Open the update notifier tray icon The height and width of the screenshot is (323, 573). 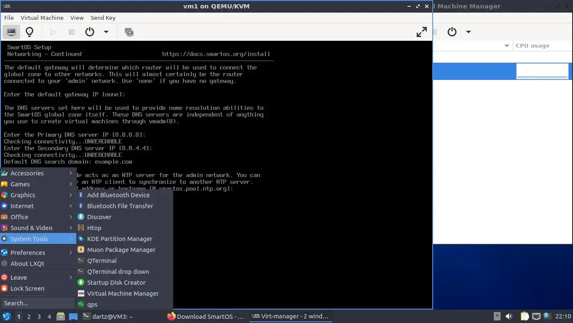(x=547, y=315)
